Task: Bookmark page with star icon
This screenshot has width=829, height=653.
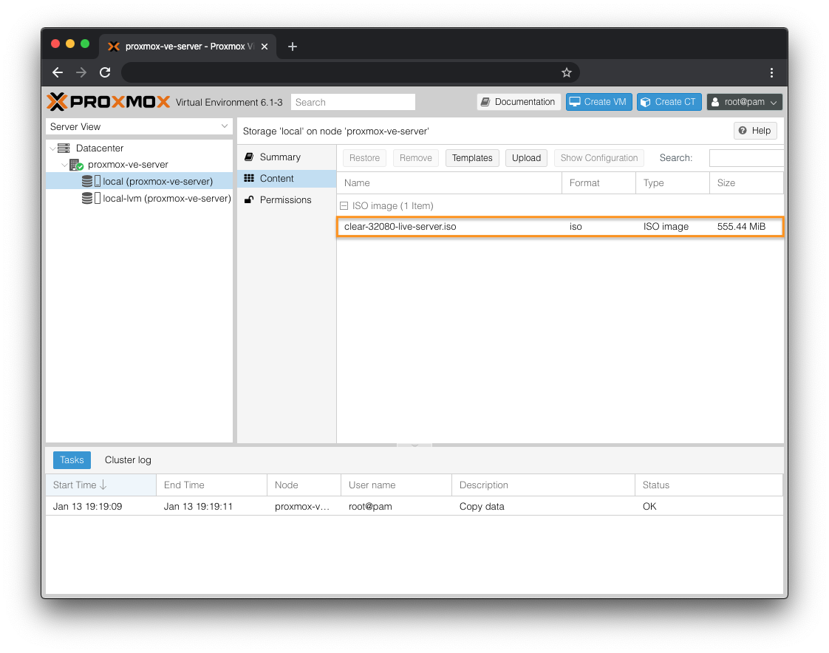Action: click(566, 72)
